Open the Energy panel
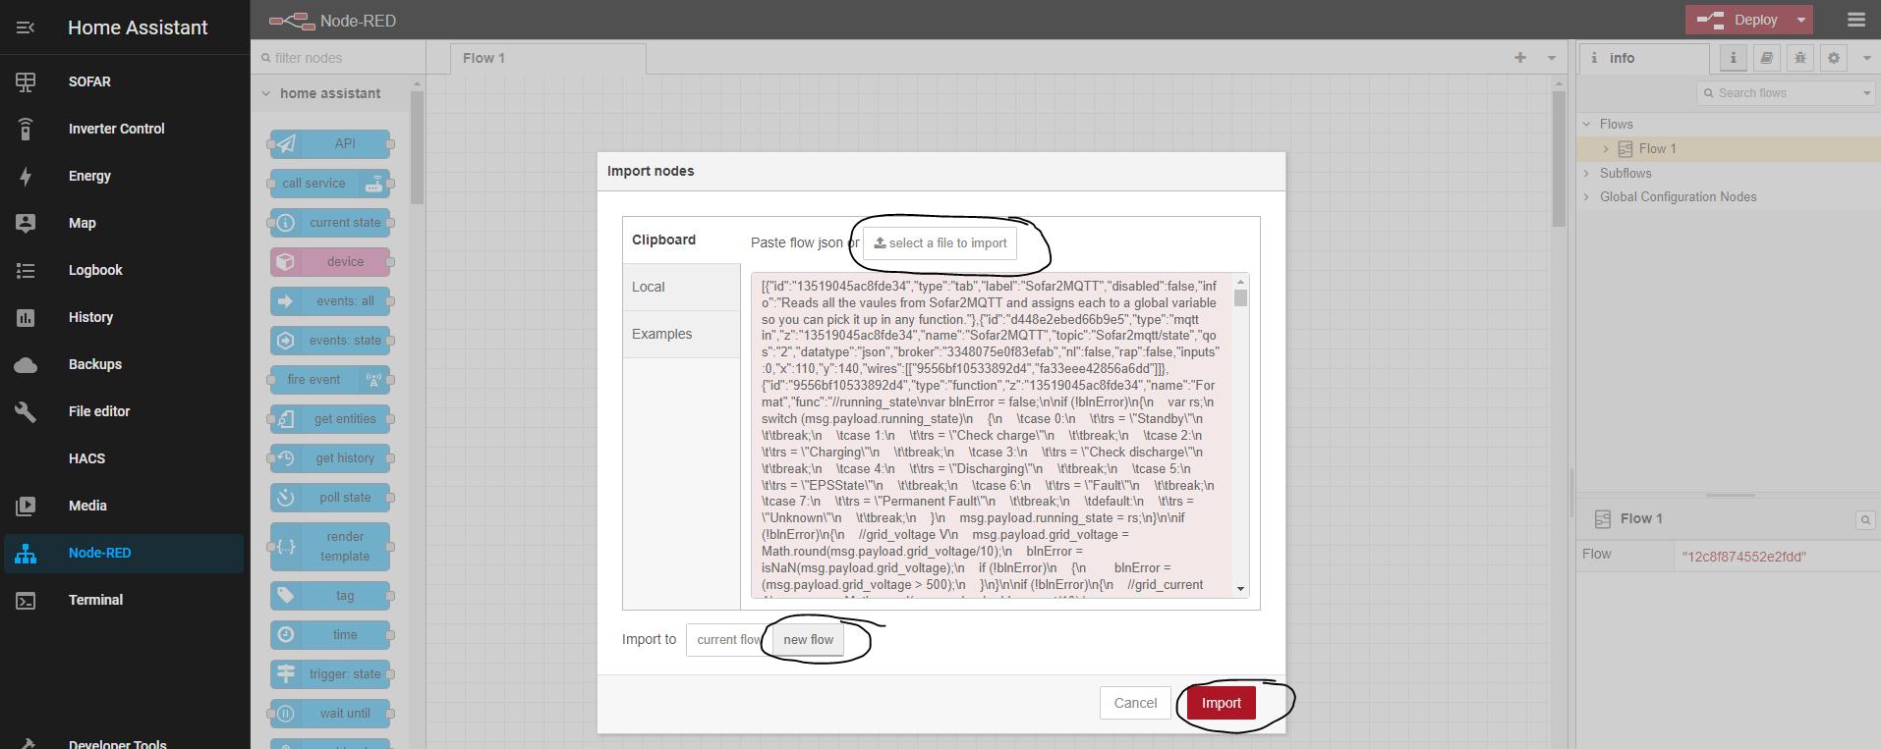 (x=125, y=176)
